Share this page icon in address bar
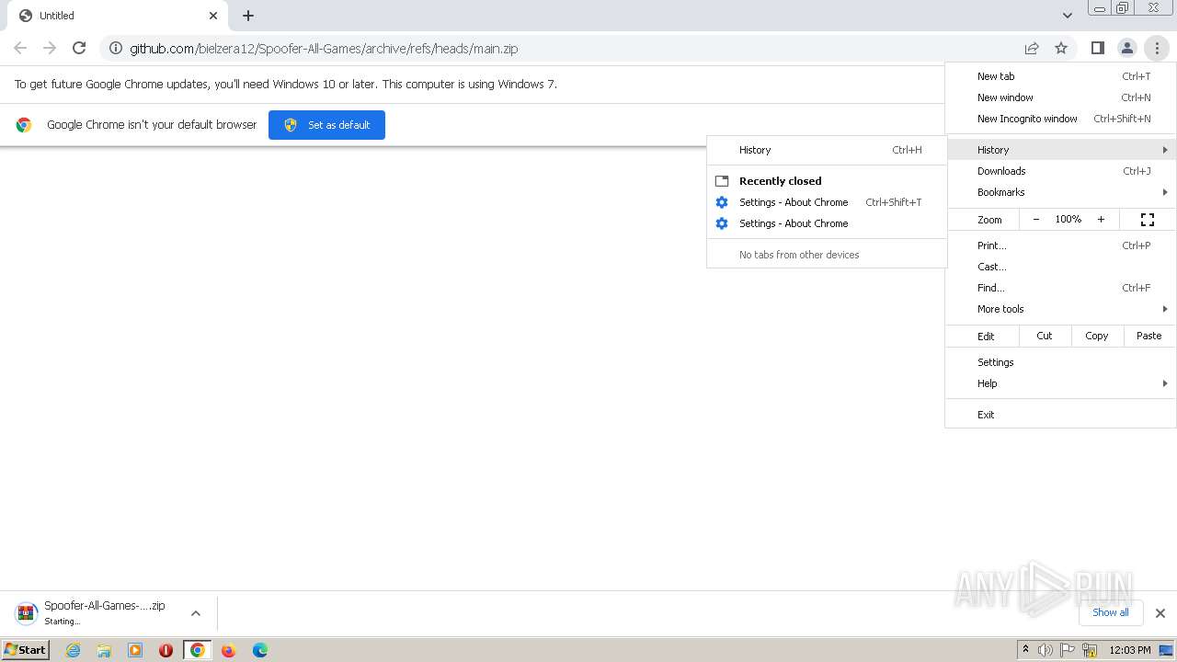The height and width of the screenshot is (662, 1177). pos(1032,48)
